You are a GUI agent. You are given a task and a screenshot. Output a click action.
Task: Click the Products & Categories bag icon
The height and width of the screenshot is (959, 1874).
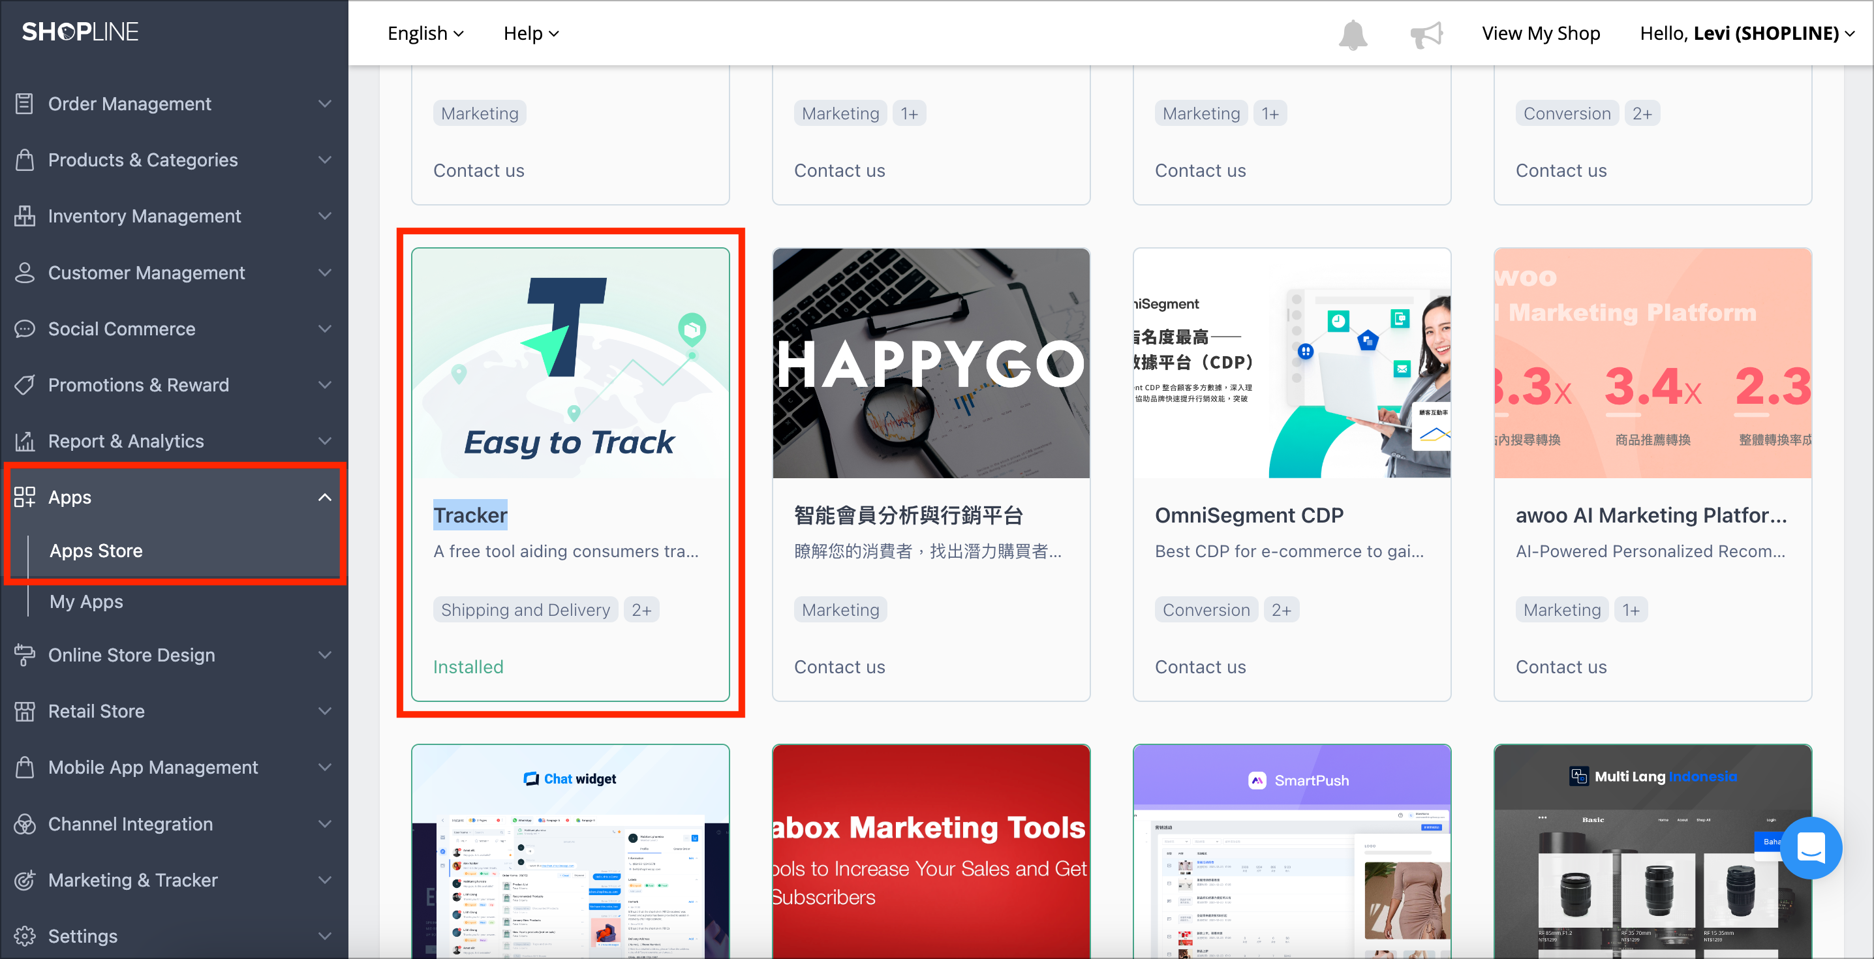click(x=25, y=159)
